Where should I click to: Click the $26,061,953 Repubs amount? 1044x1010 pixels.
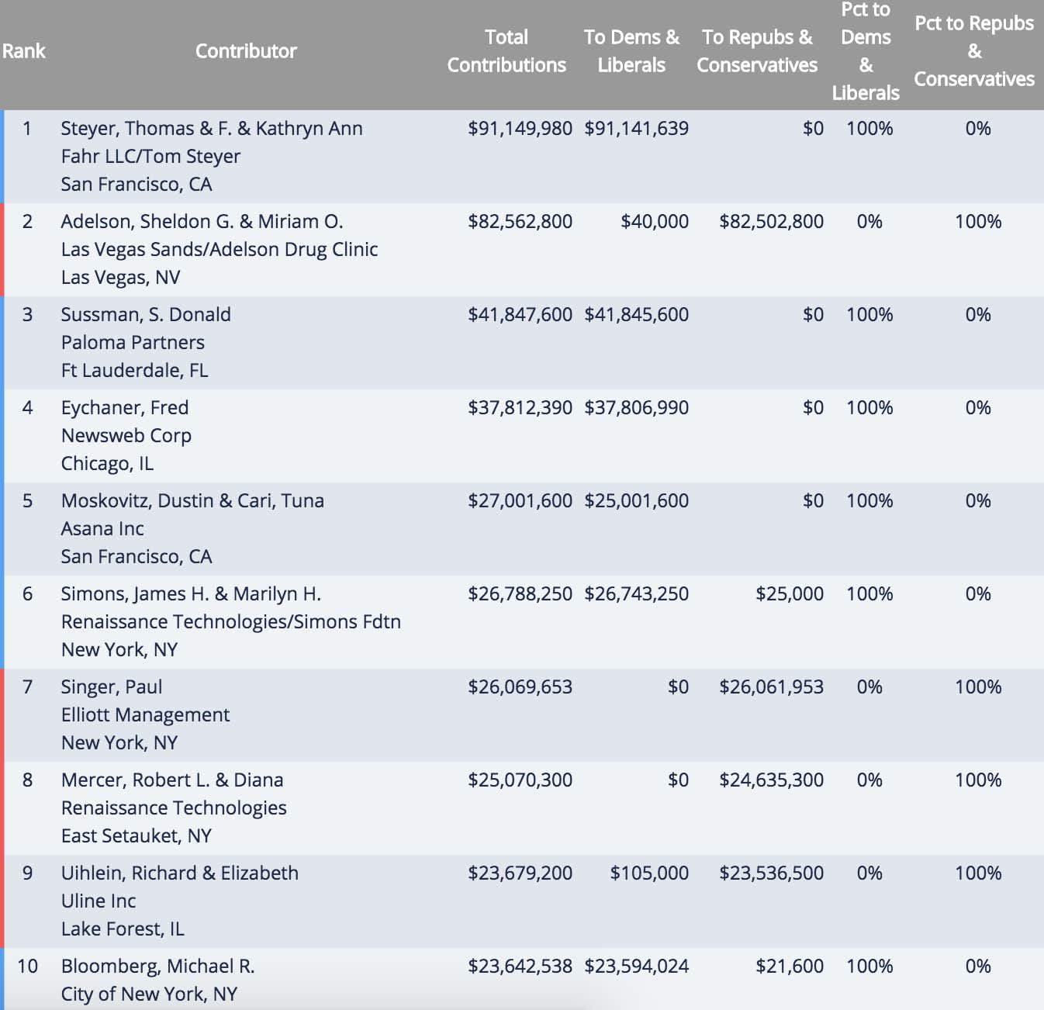[772, 687]
